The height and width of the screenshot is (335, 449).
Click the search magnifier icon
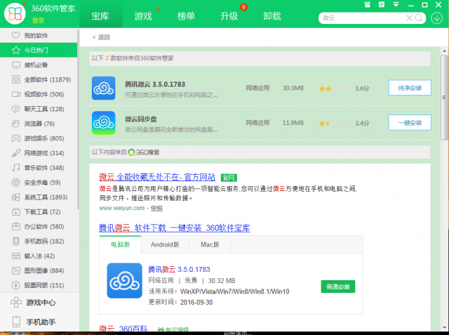click(x=418, y=18)
